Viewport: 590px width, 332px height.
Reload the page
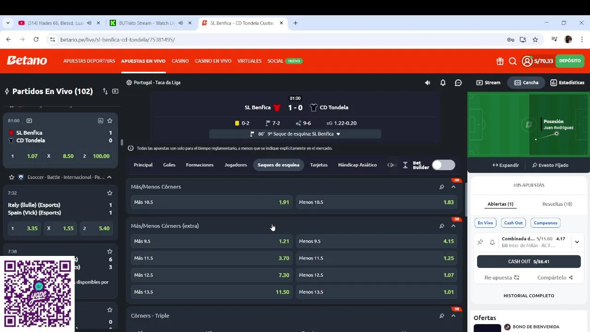click(36, 40)
